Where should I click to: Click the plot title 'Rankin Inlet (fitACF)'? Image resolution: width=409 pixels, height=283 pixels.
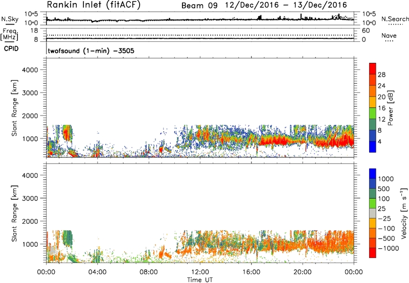tap(94, 5)
